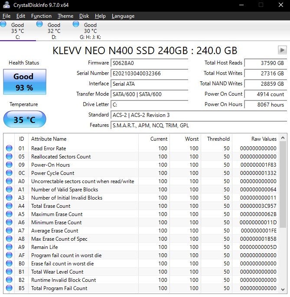Click status orb for Minimum Erase Count

click(9, 222)
